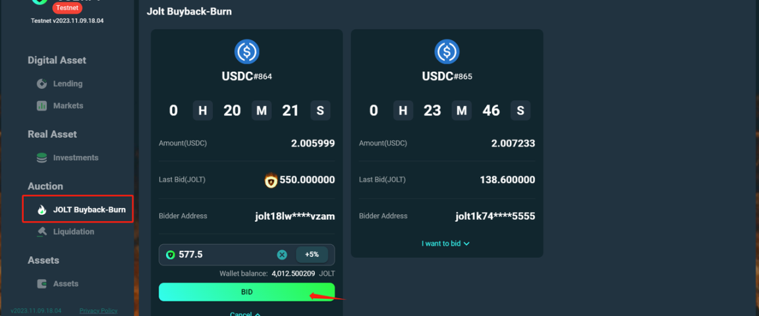Submit the bid with the BID button

click(247, 292)
